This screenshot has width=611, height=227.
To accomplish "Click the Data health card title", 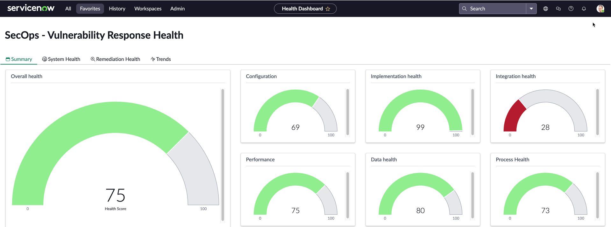I will (x=384, y=160).
